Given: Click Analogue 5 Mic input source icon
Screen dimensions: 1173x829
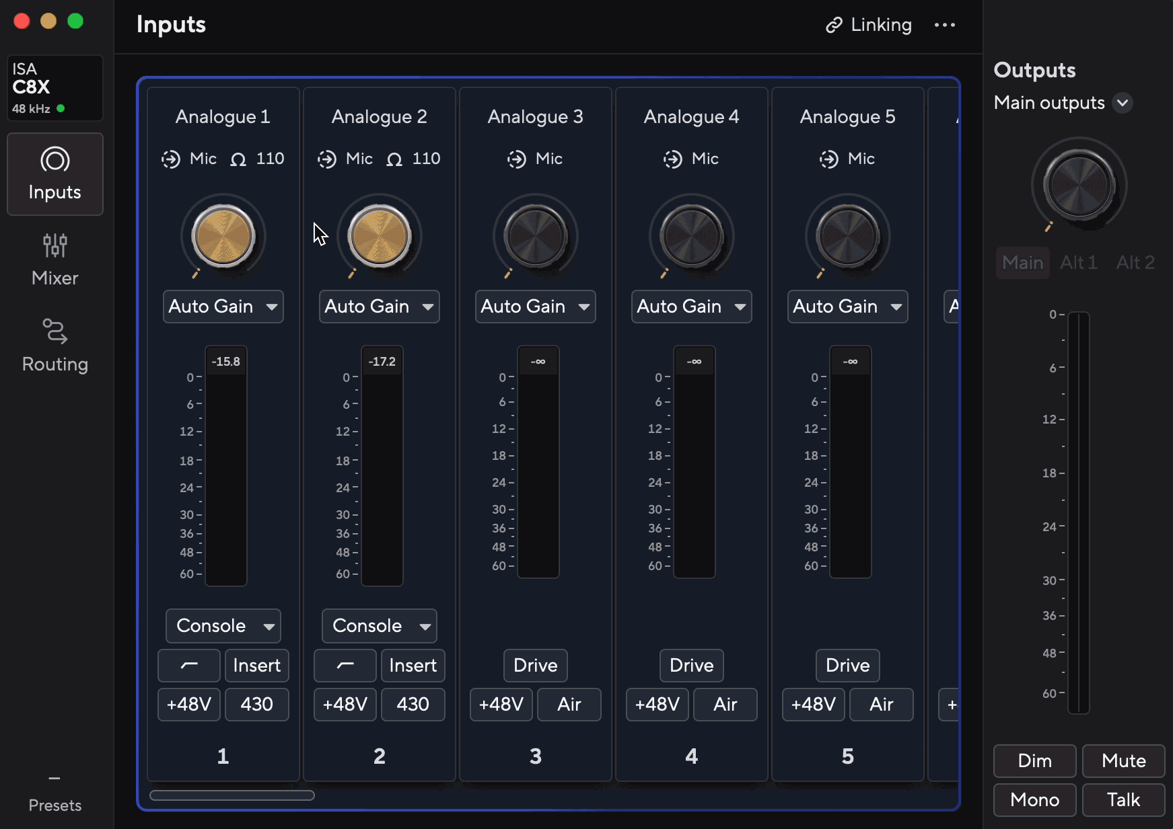Looking at the screenshot, I should pyautogui.click(x=829, y=159).
